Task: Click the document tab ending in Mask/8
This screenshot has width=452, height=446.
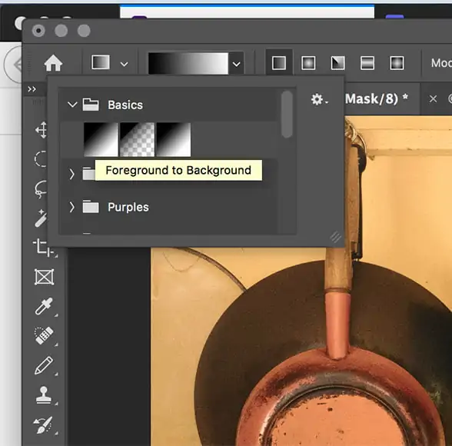Action: tap(377, 99)
